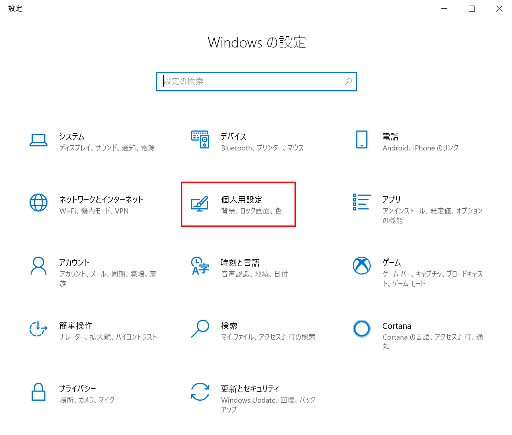Focus the 設定の検索 input field
Viewport: 512px width, 435px height.
(257, 81)
